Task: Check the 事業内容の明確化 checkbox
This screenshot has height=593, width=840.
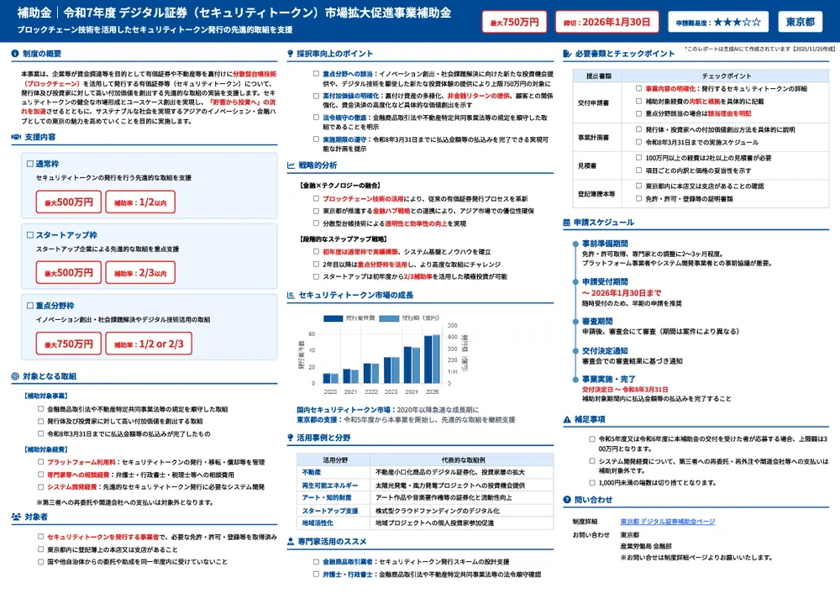Action: [x=638, y=87]
